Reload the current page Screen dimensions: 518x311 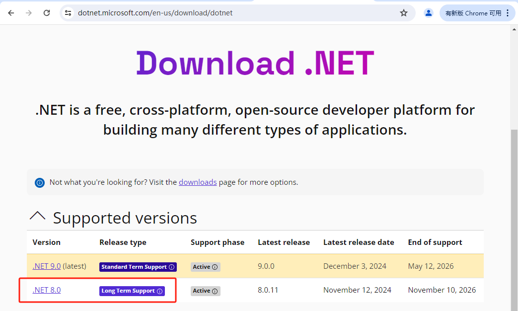(47, 13)
